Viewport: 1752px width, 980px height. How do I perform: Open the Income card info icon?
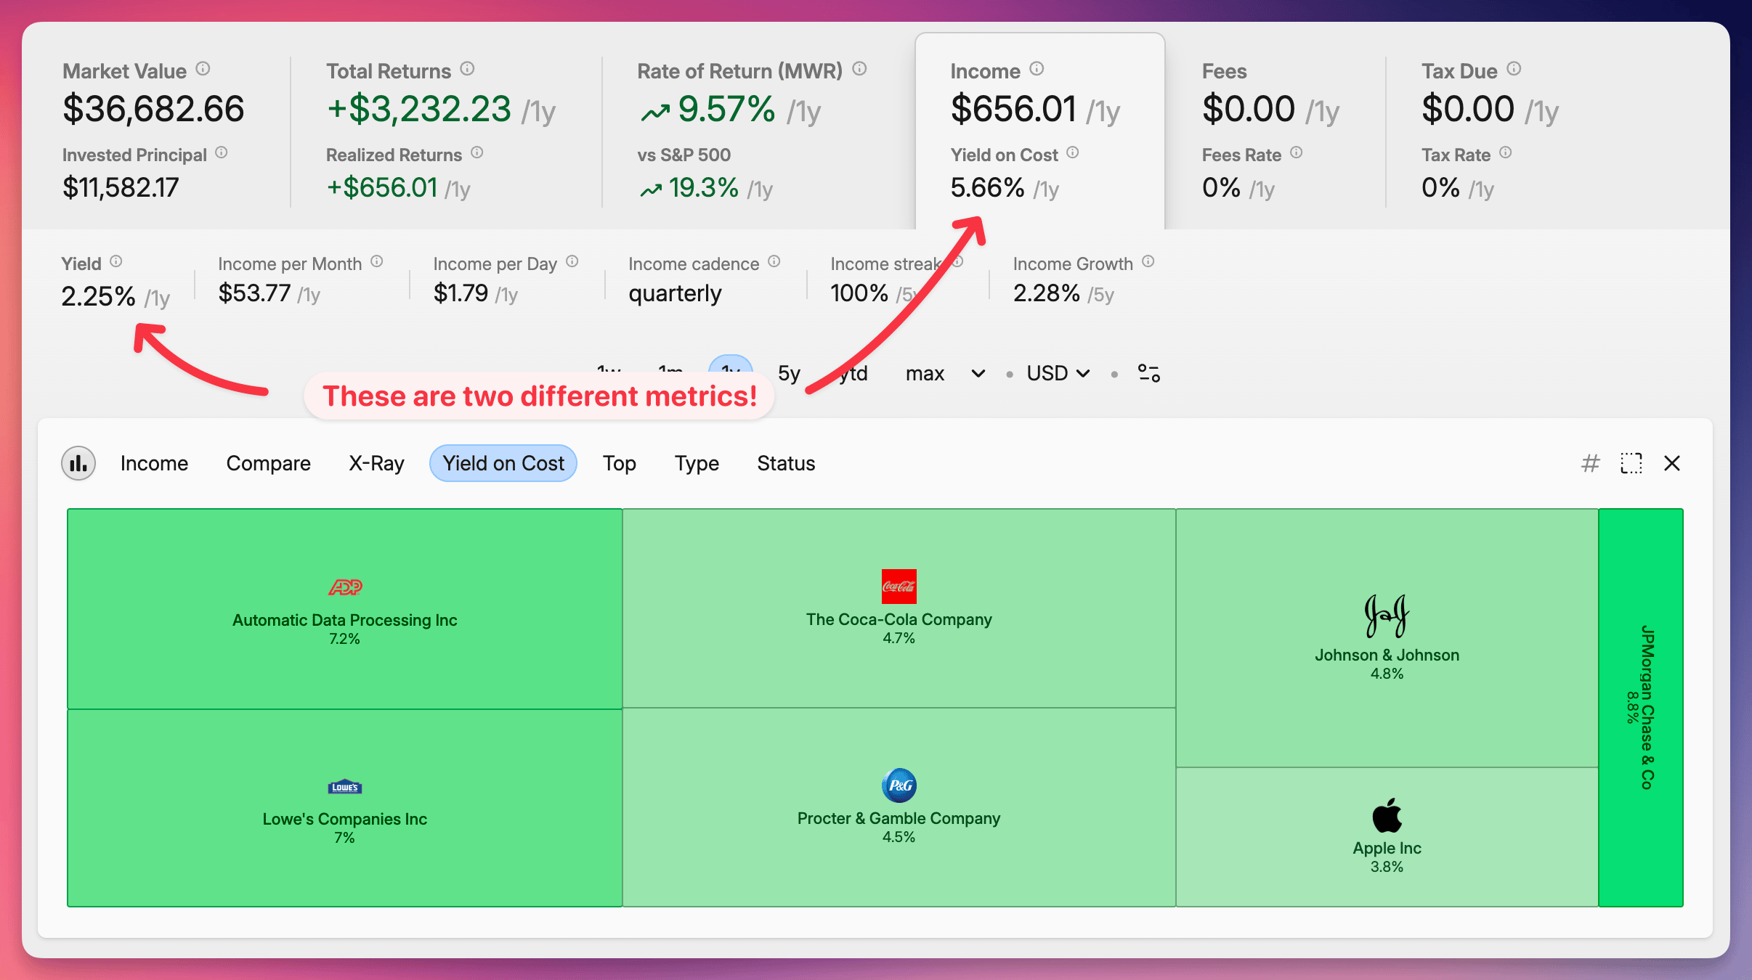1037,69
